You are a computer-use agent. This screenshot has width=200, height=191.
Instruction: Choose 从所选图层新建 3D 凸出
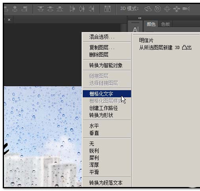[x=165, y=47]
